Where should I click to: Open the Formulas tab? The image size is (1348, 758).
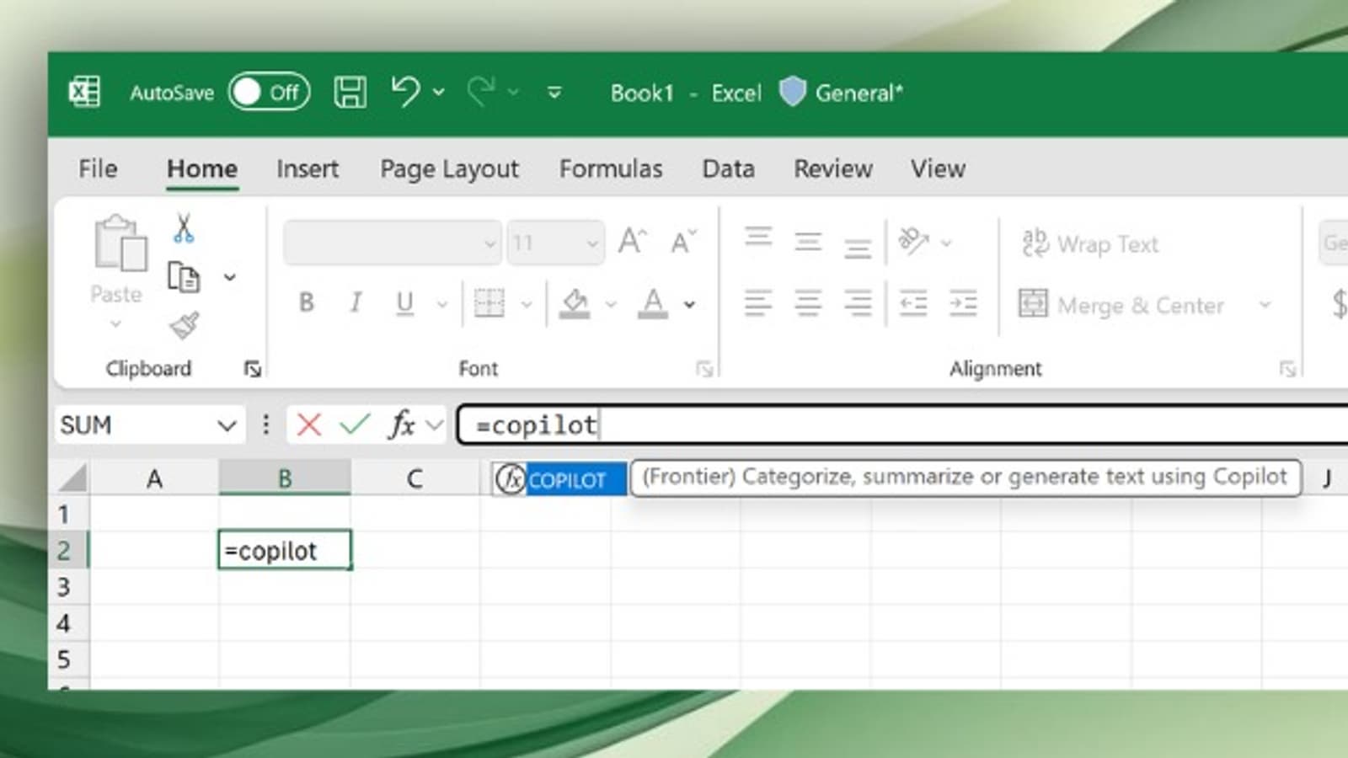pos(611,168)
